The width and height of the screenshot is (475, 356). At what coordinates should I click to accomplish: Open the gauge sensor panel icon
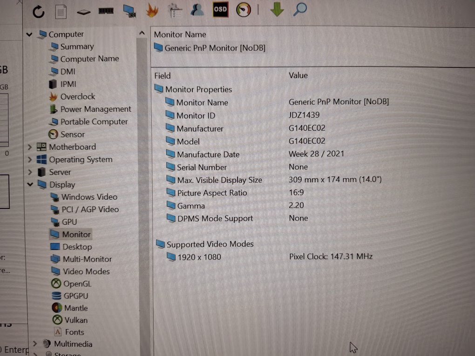click(x=244, y=10)
